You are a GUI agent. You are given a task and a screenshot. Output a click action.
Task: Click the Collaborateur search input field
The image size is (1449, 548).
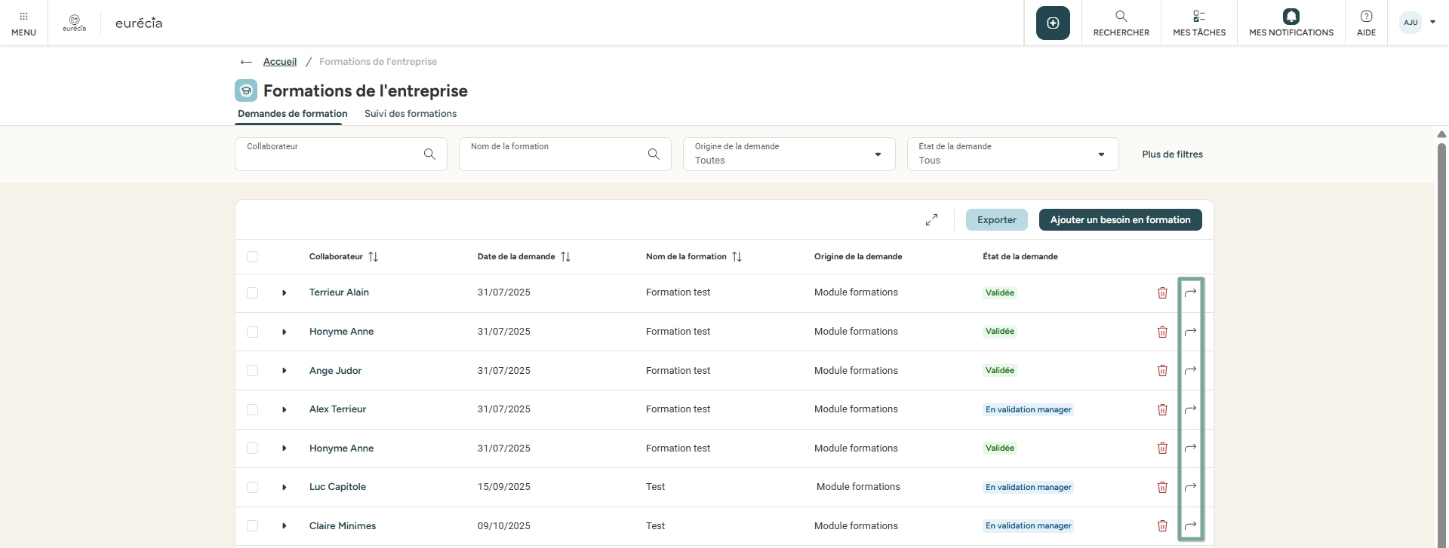[x=332, y=155]
